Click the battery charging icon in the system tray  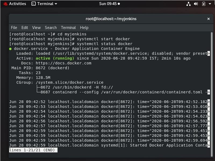coord(203,4)
